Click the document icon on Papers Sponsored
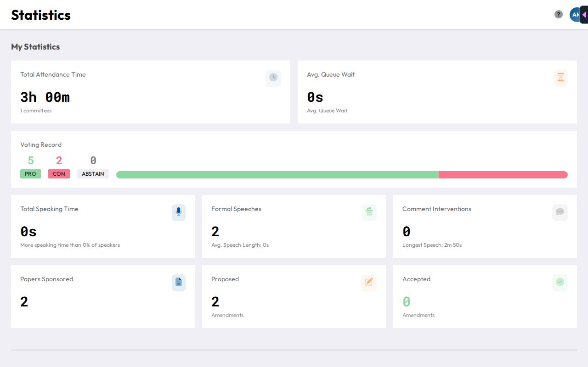This screenshot has height=367, width=588. 179,282
